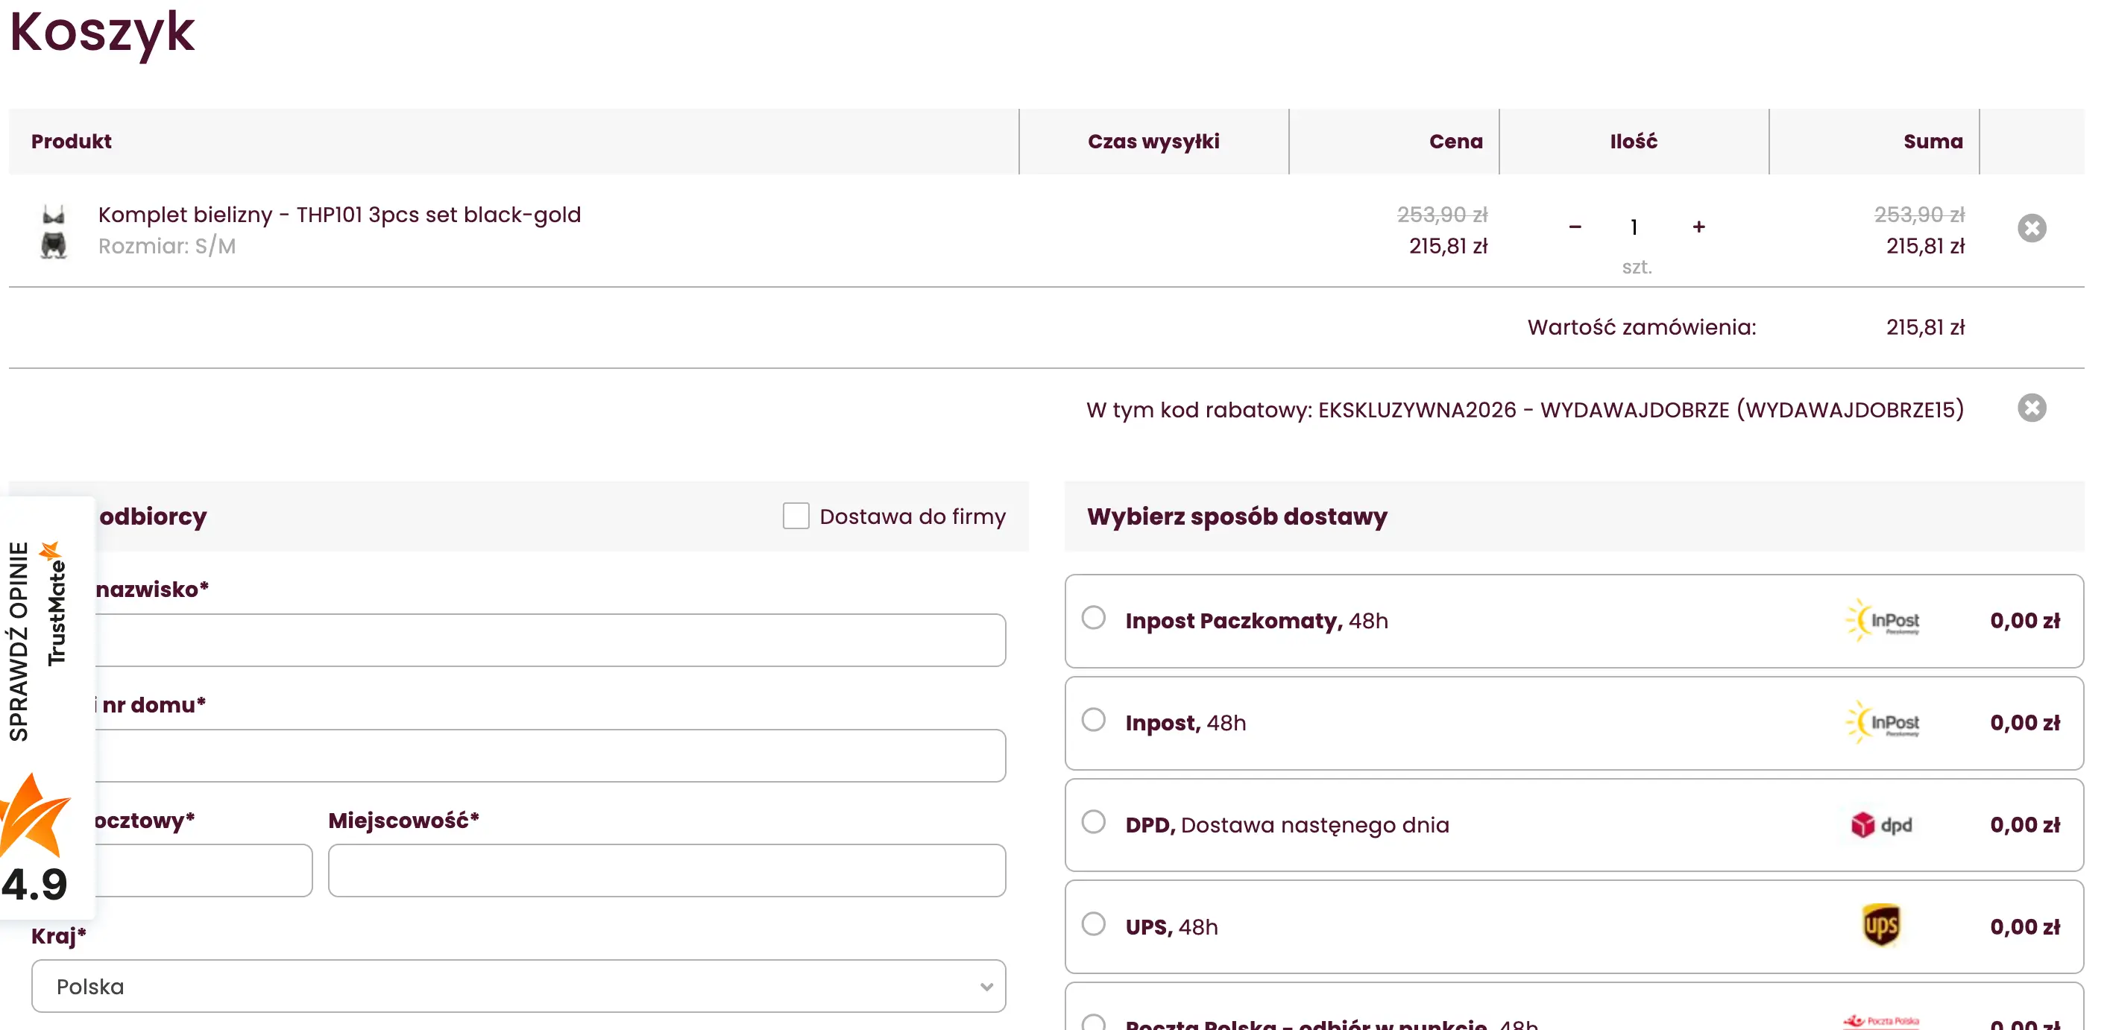
Task: Choose Inpost 48h courier radio button
Action: pos(1093,720)
